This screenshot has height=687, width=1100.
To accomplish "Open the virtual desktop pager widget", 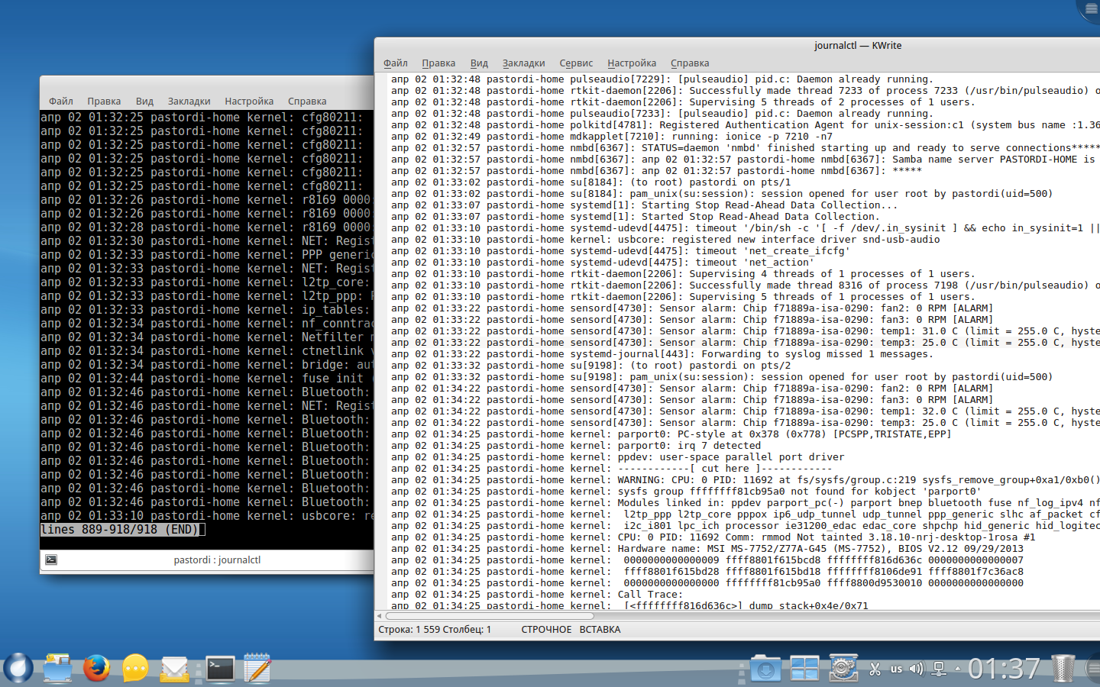I will click(804, 669).
